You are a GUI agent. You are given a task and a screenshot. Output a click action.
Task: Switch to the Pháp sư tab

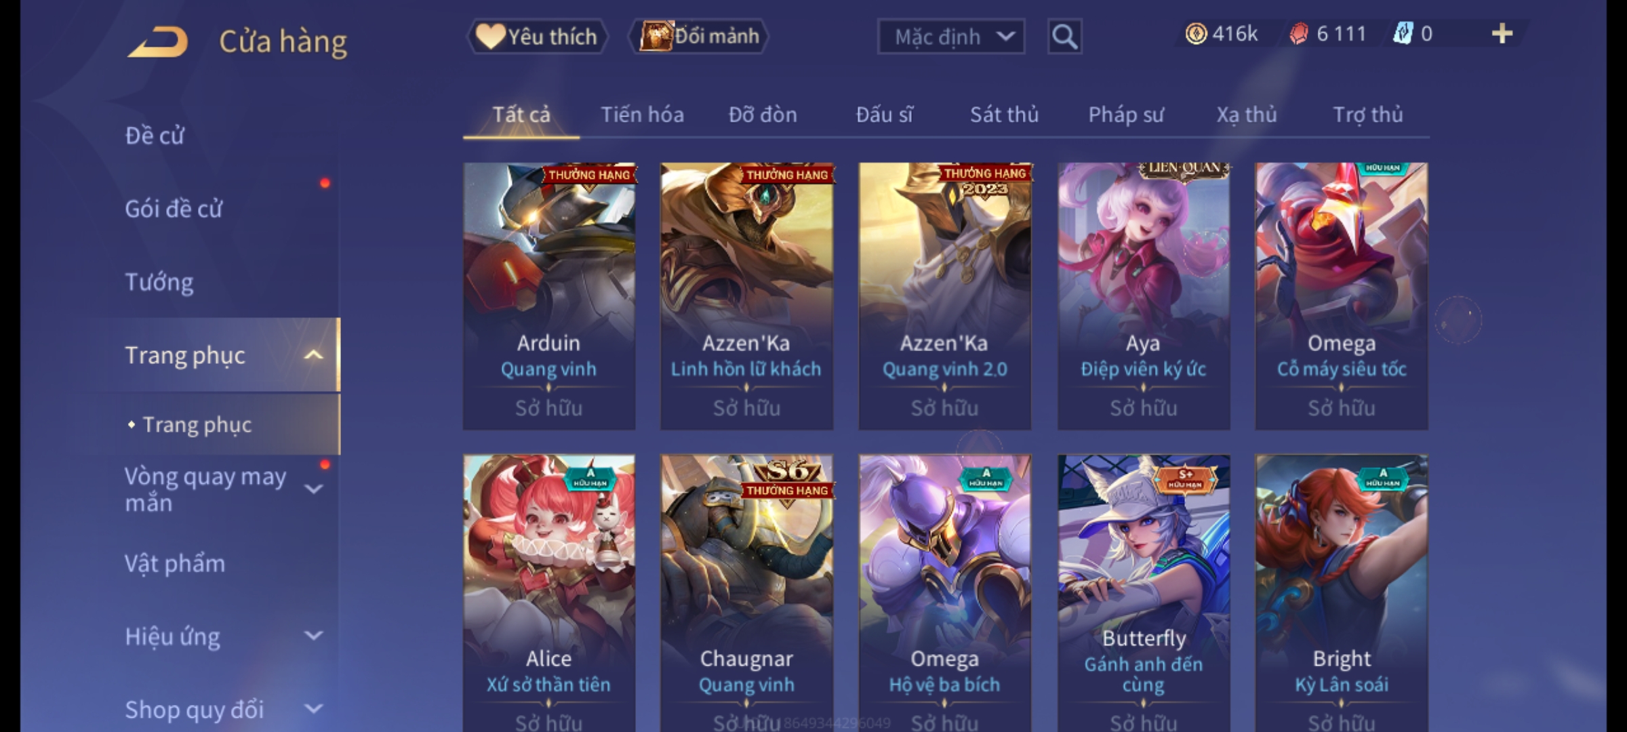click(1126, 115)
